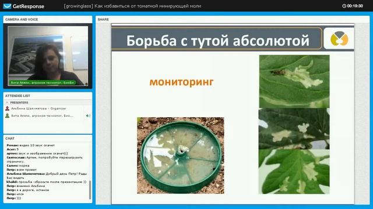Click the company logo on the slide header
This screenshot has width=373, height=209.
tap(339, 39)
